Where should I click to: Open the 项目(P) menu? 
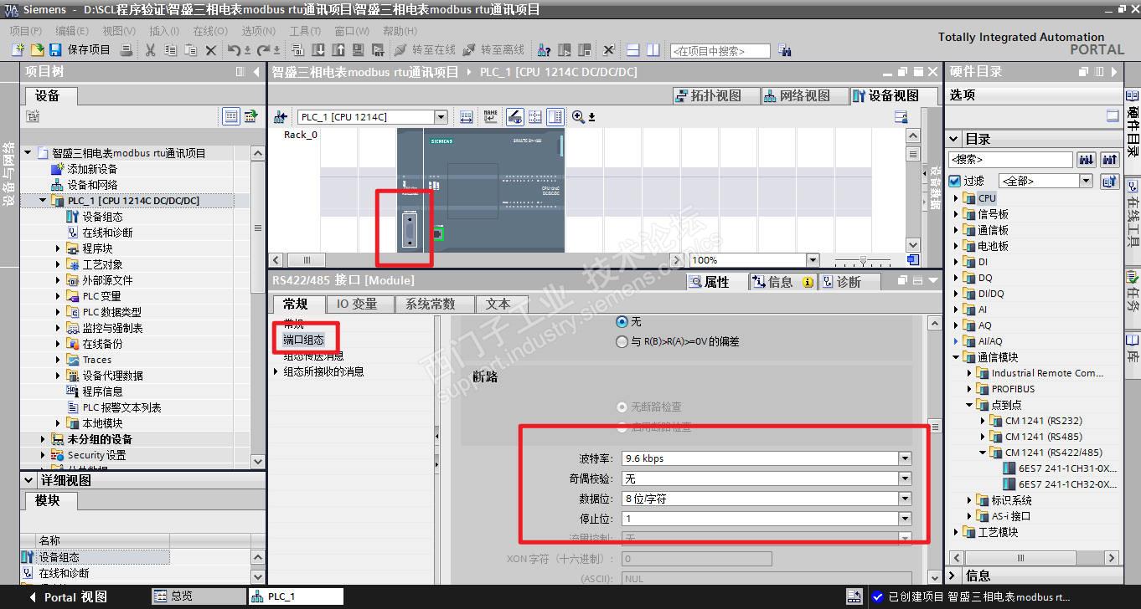pyautogui.click(x=25, y=31)
